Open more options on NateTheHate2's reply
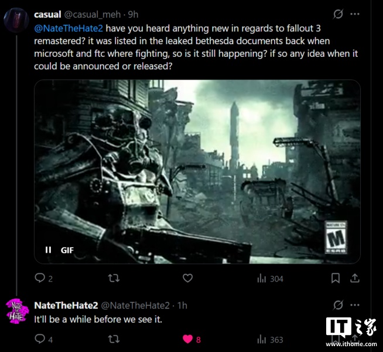 tap(355, 305)
